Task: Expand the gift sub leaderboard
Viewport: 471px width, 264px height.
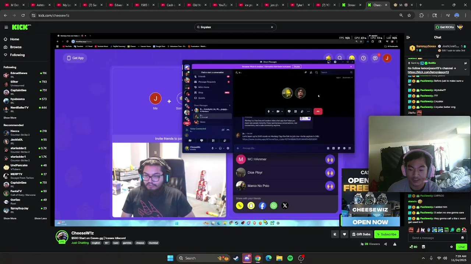Action: click(x=438, y=56)
